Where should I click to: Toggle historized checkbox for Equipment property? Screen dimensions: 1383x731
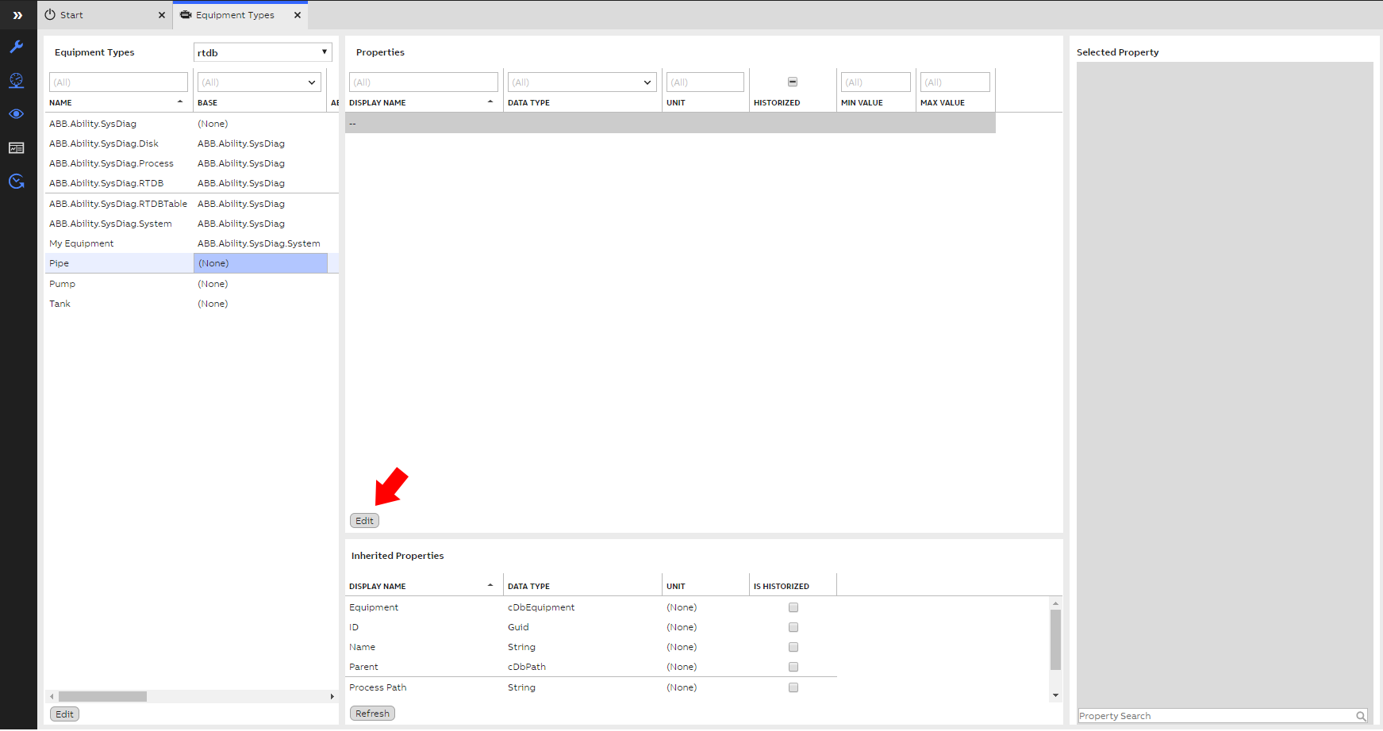point(793,607)
